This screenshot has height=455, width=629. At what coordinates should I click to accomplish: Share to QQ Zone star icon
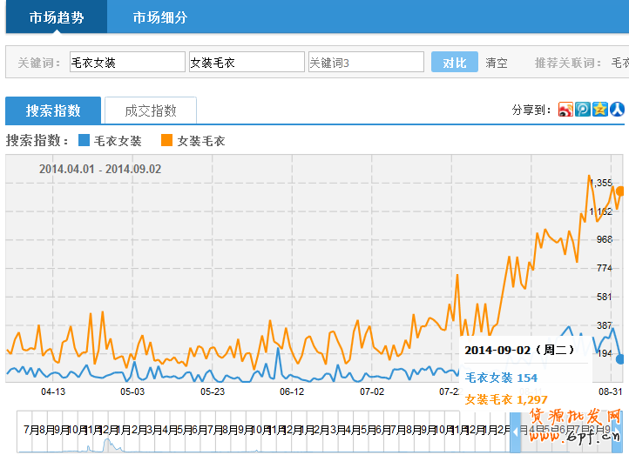(600, 110)
